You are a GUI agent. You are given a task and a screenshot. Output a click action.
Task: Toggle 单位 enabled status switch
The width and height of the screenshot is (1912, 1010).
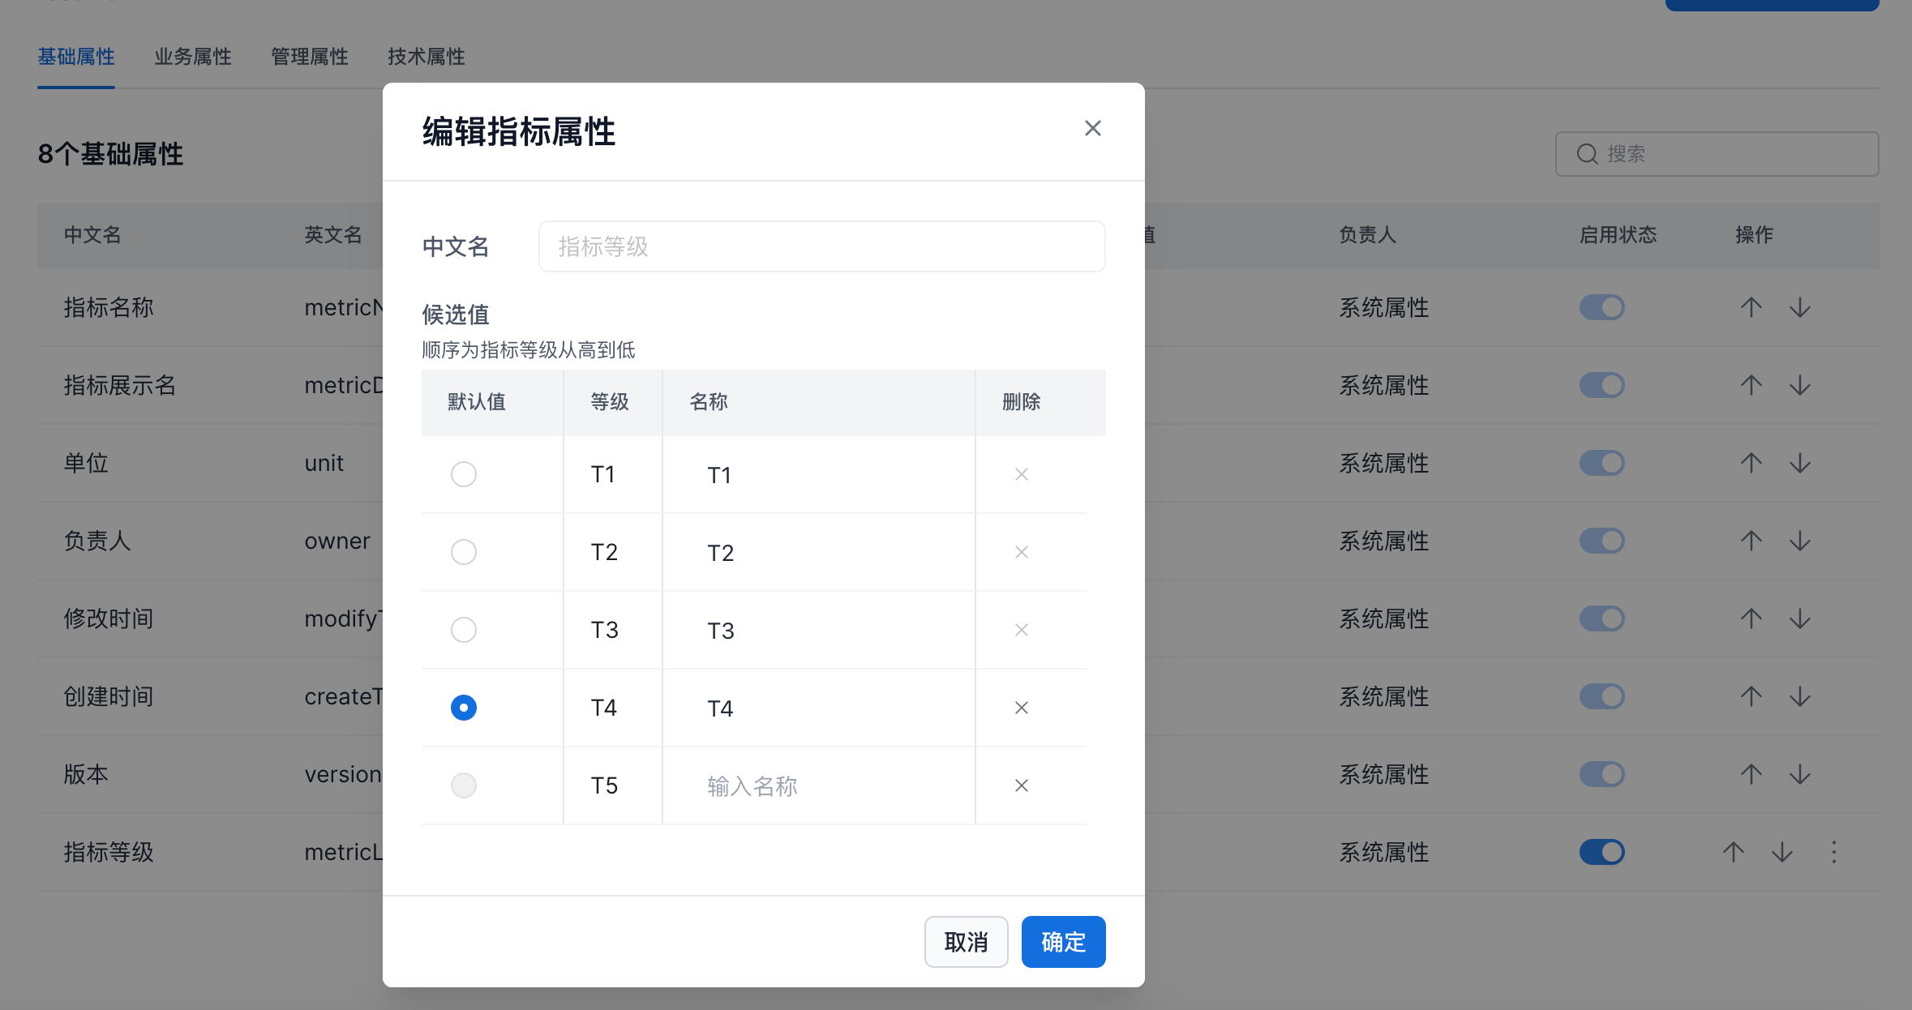(x=1601, y=463)
